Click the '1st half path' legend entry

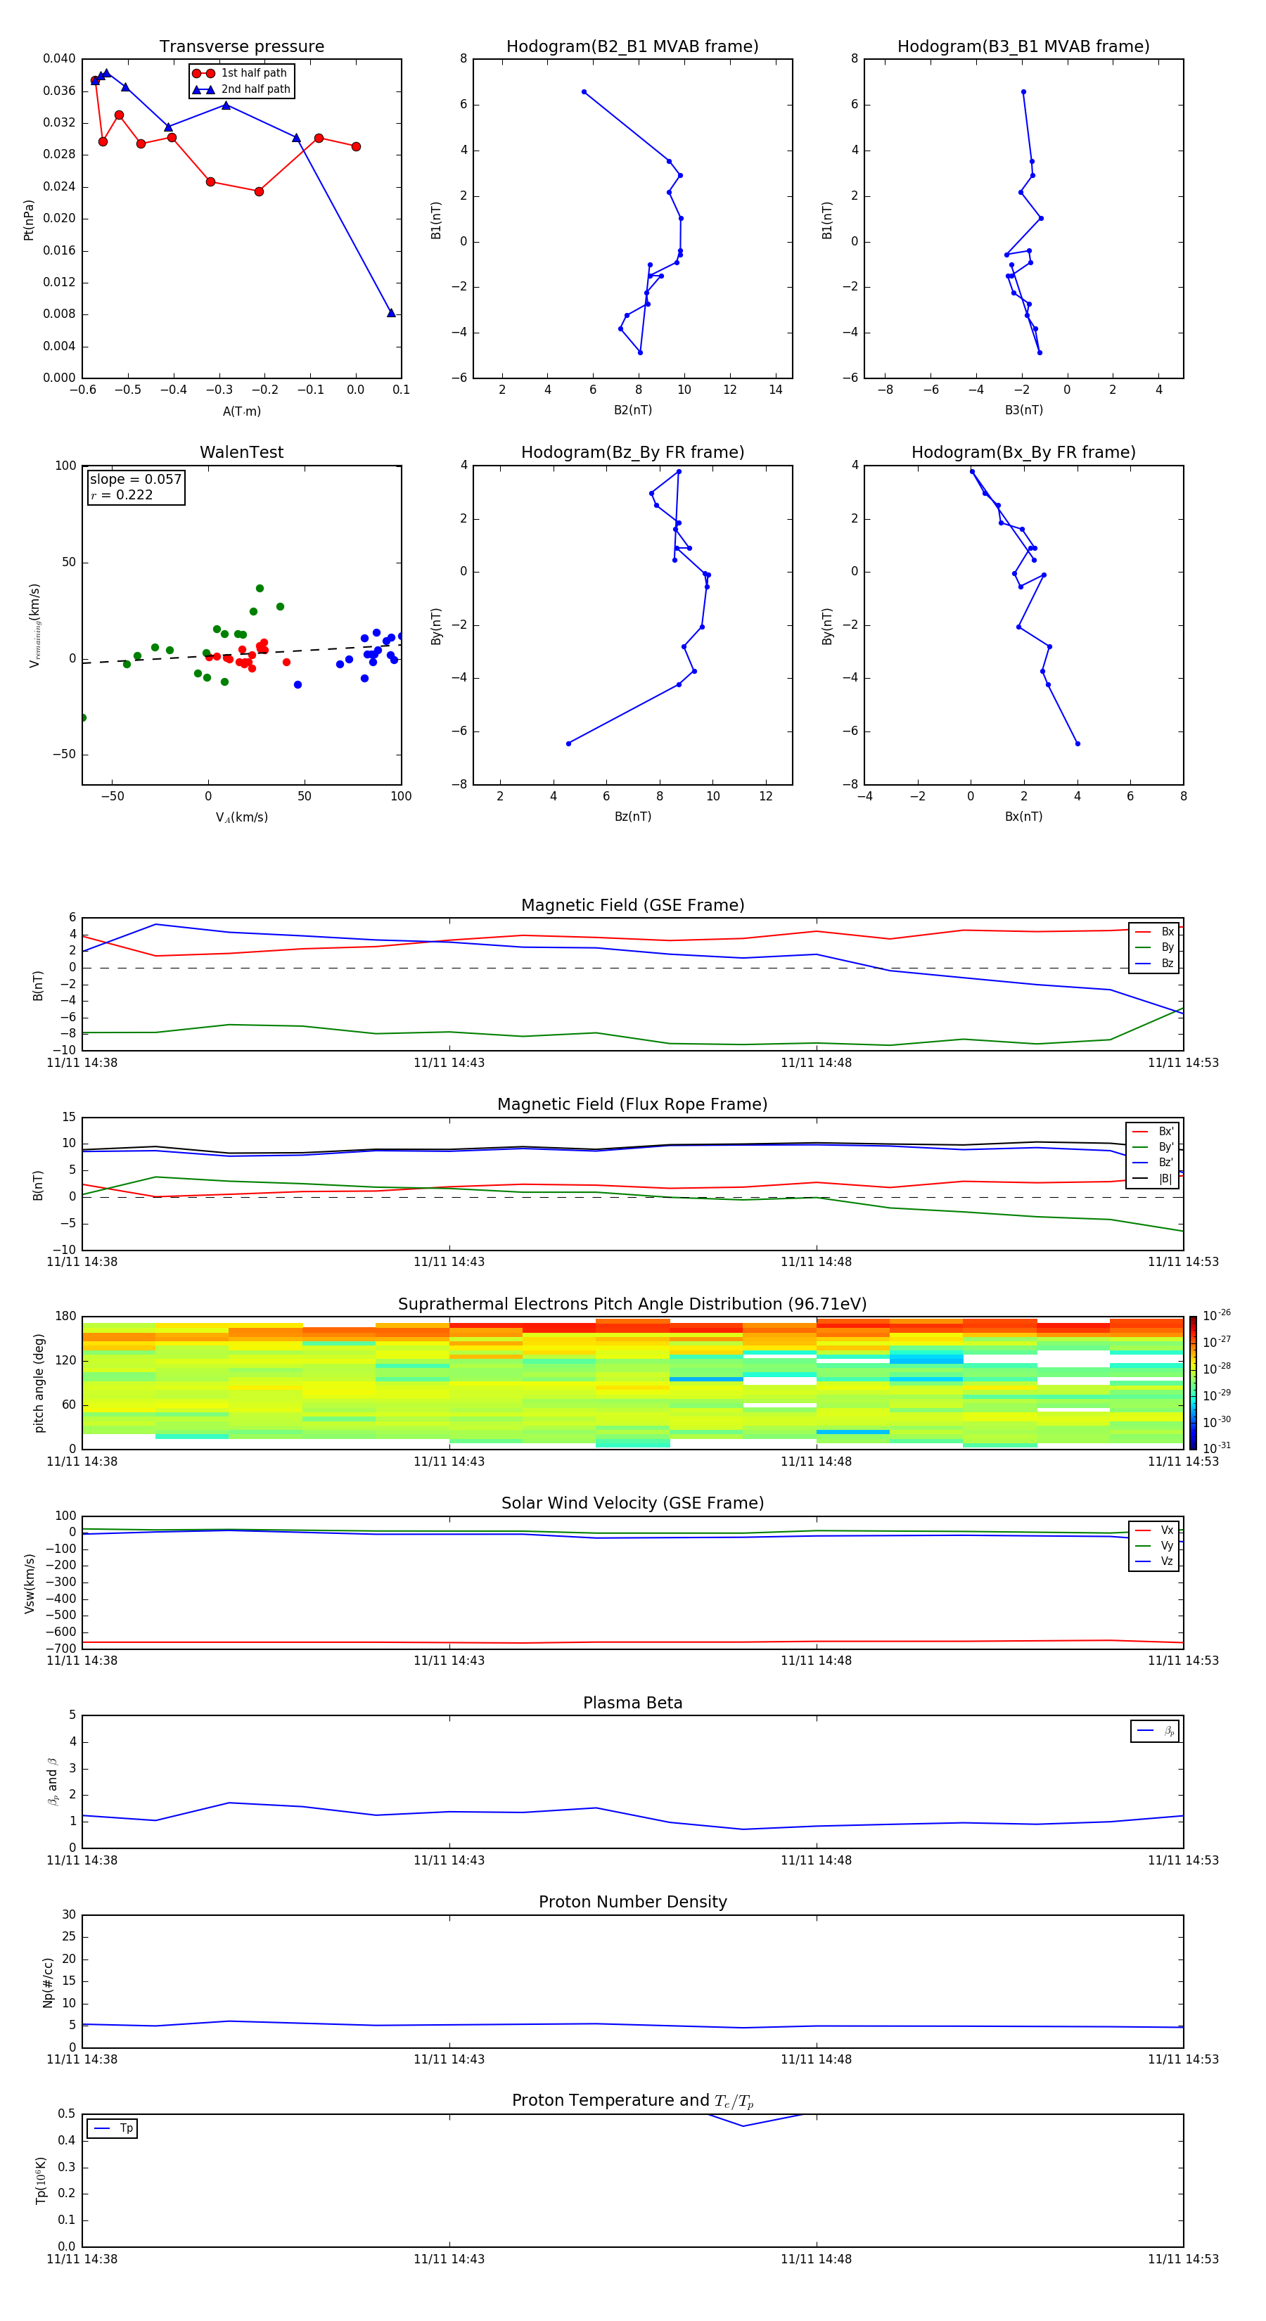241,73
